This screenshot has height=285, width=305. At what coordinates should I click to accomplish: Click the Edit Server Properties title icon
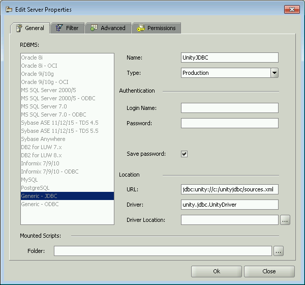[x=9, y=9]
